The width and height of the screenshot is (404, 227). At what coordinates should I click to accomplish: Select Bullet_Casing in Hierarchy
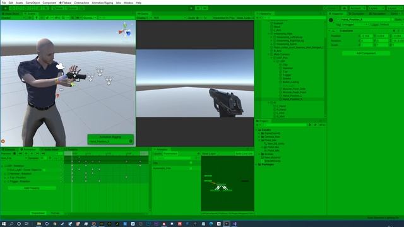coord(290,82)
